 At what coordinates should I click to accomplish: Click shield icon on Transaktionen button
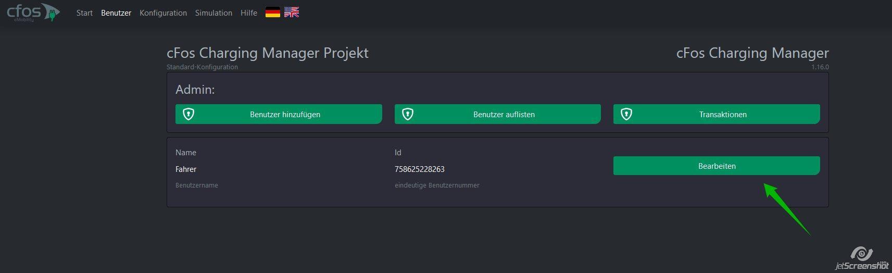(626, 114)
